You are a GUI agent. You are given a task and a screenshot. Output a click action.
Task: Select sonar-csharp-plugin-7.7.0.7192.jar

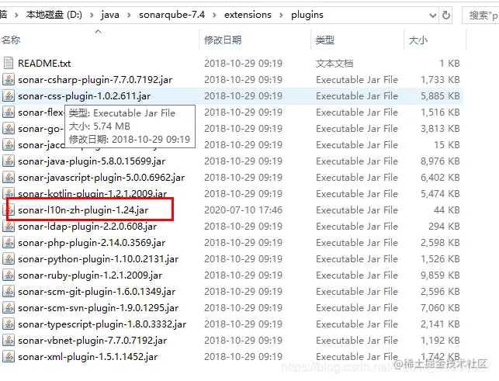click(x=95, y=80)
